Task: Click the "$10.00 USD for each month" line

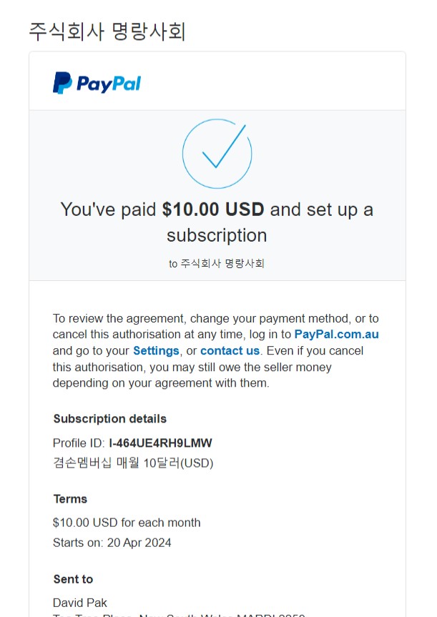Action: [127, 523]
